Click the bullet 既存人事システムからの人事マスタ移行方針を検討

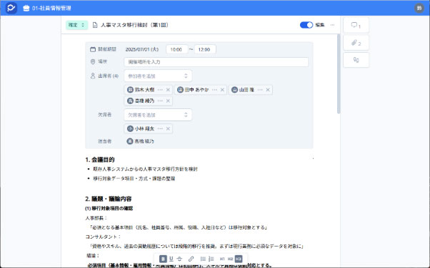pos(145,169)
